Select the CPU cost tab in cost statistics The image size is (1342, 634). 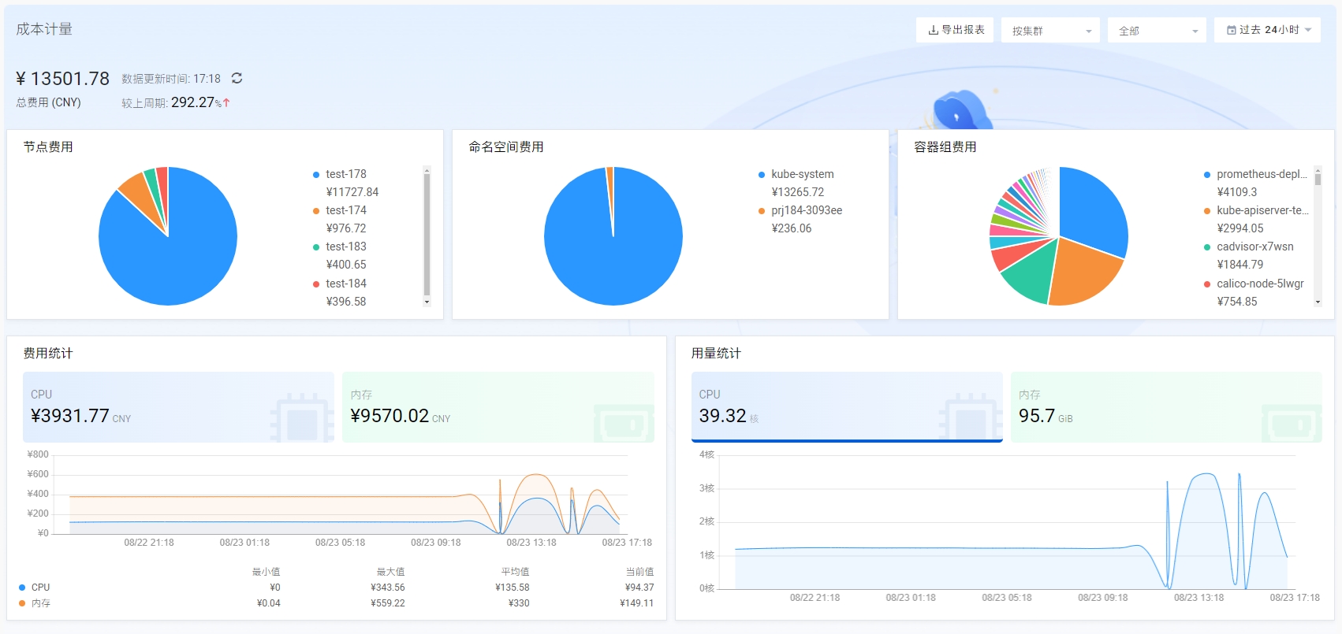178,406
